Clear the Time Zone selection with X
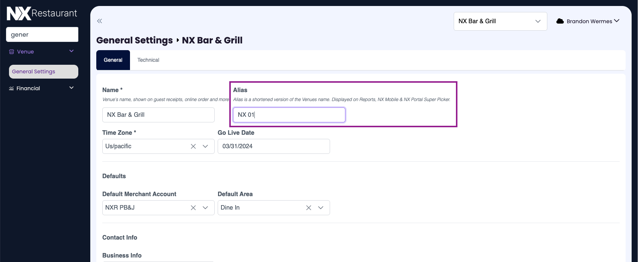This screenshot has width=638, height=262. tap(193, 146)
